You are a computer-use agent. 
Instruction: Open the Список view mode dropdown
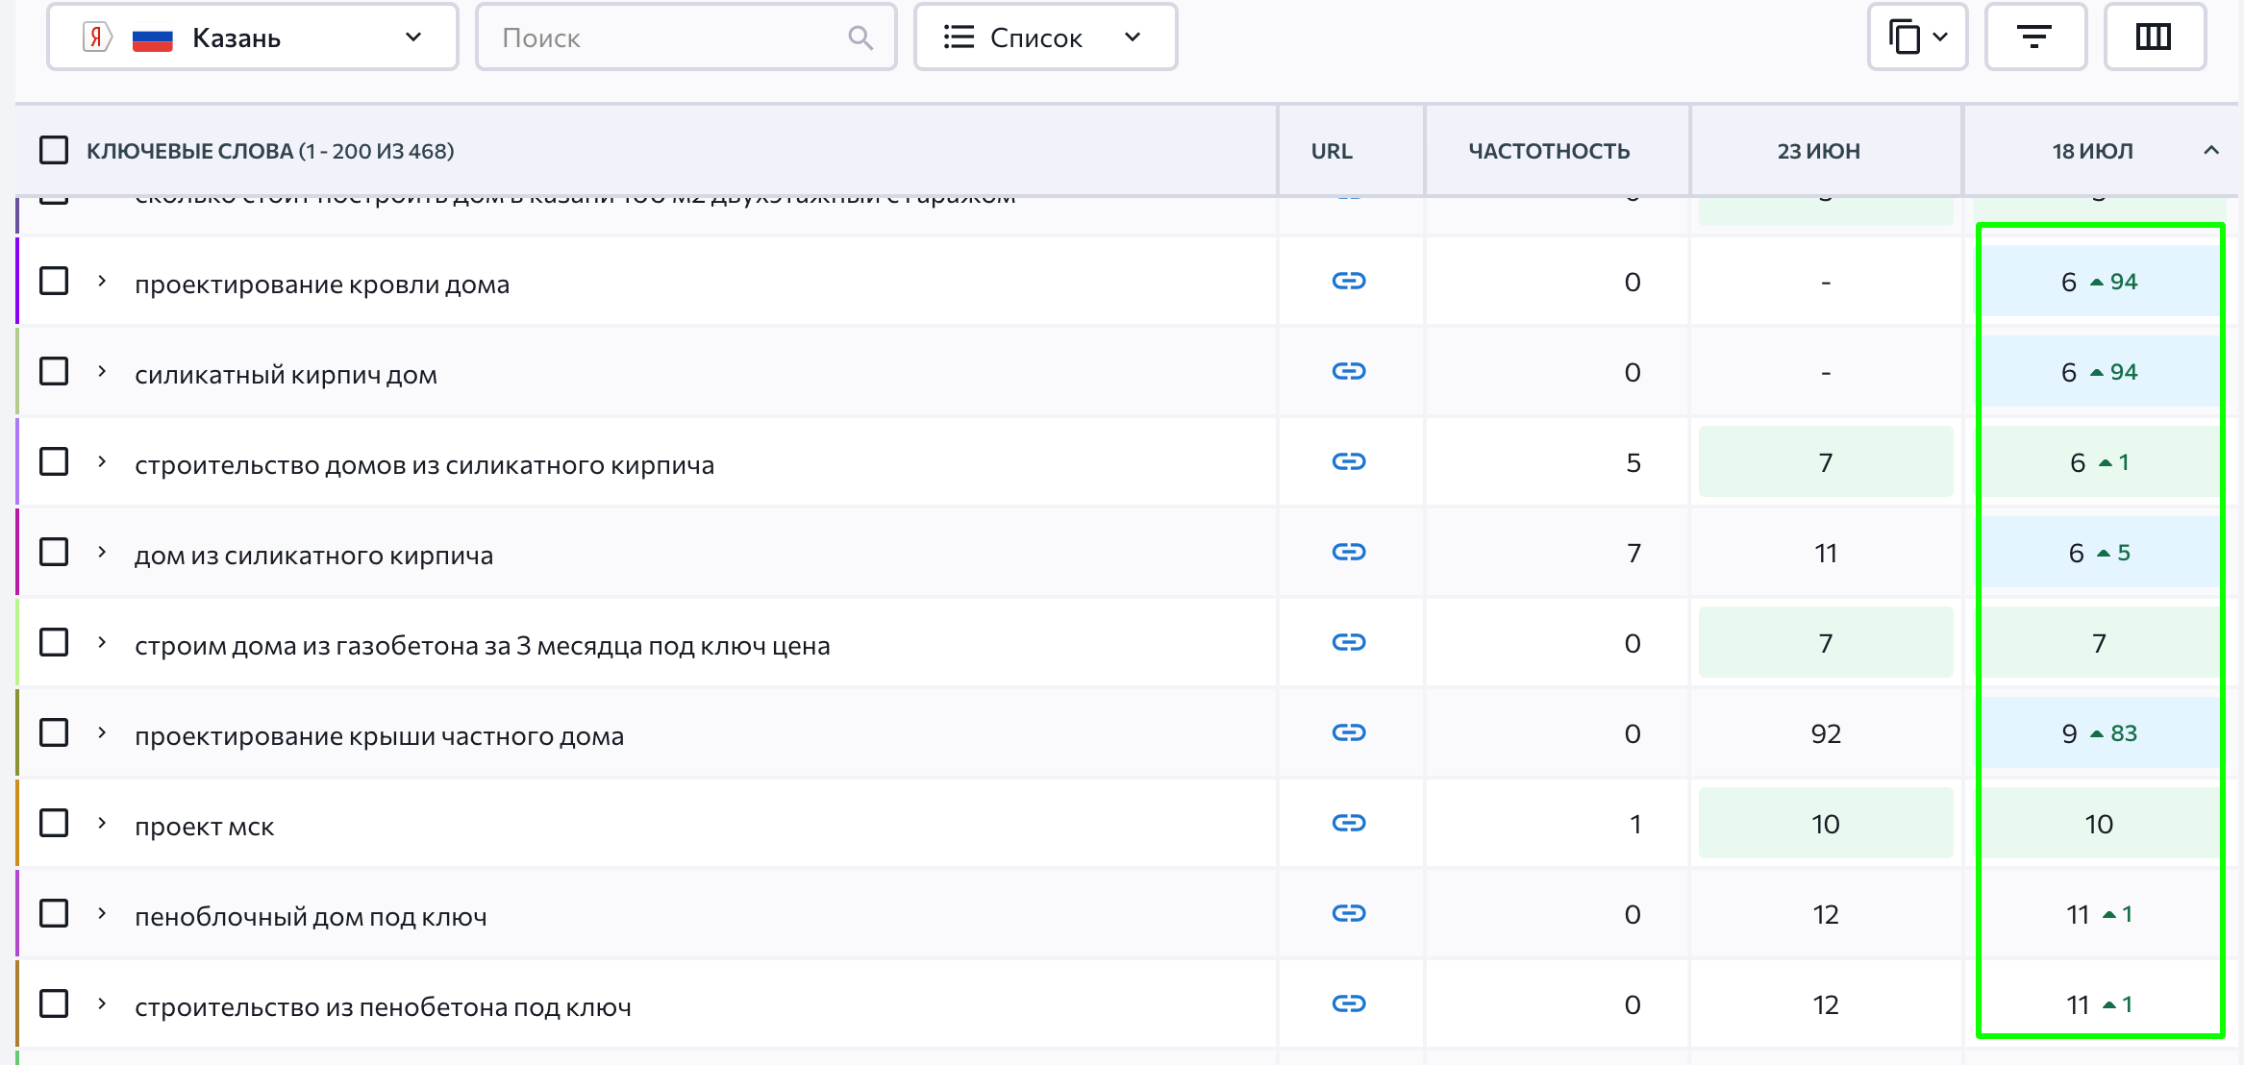point(1046,37)
